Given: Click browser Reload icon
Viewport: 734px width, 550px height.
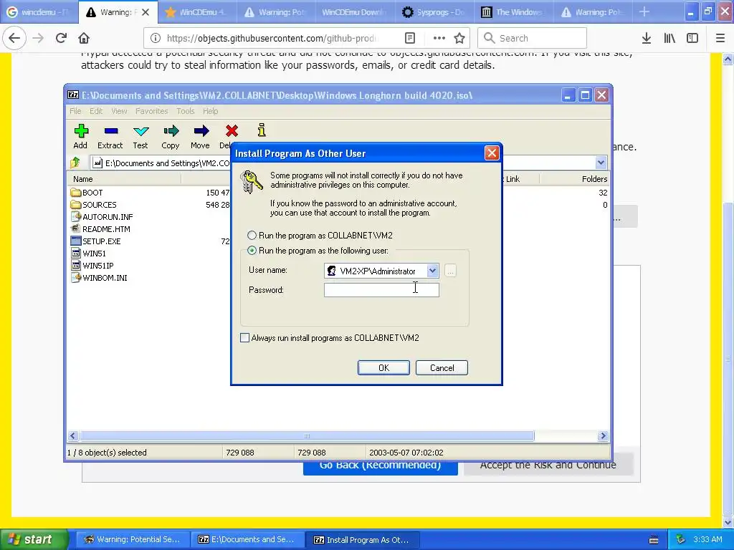Looking at the screenshot, I should click(x=61, y=38).
